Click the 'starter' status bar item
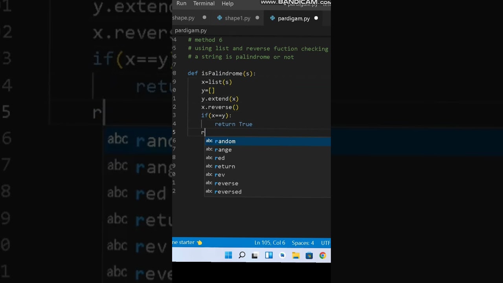 pyautogui.click(x=187, y=243)
